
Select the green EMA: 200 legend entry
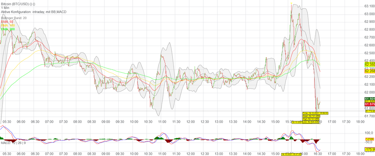point(8,29)
